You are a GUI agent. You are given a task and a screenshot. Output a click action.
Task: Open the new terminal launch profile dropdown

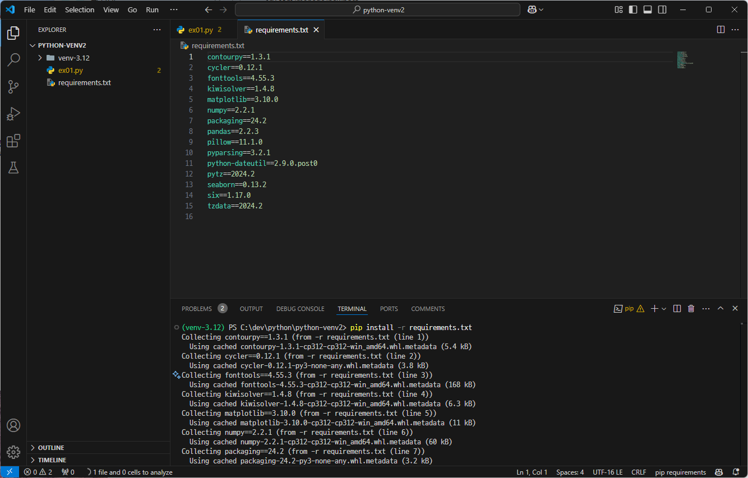coord(664,309)
